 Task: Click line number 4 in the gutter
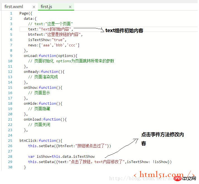point(11,29)
